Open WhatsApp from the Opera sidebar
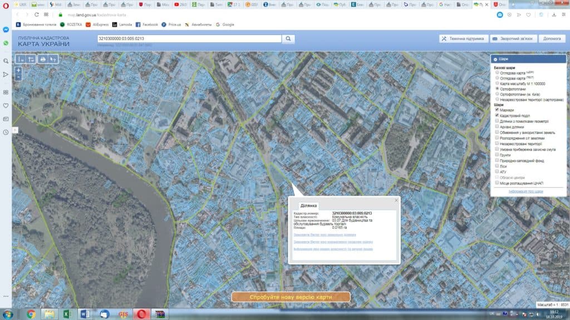 coord(6,43)
